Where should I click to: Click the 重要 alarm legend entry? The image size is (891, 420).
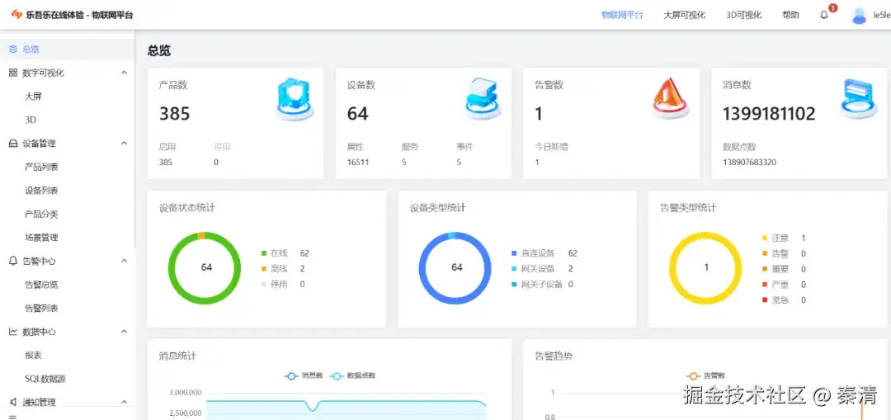click(x=775, y=269)
